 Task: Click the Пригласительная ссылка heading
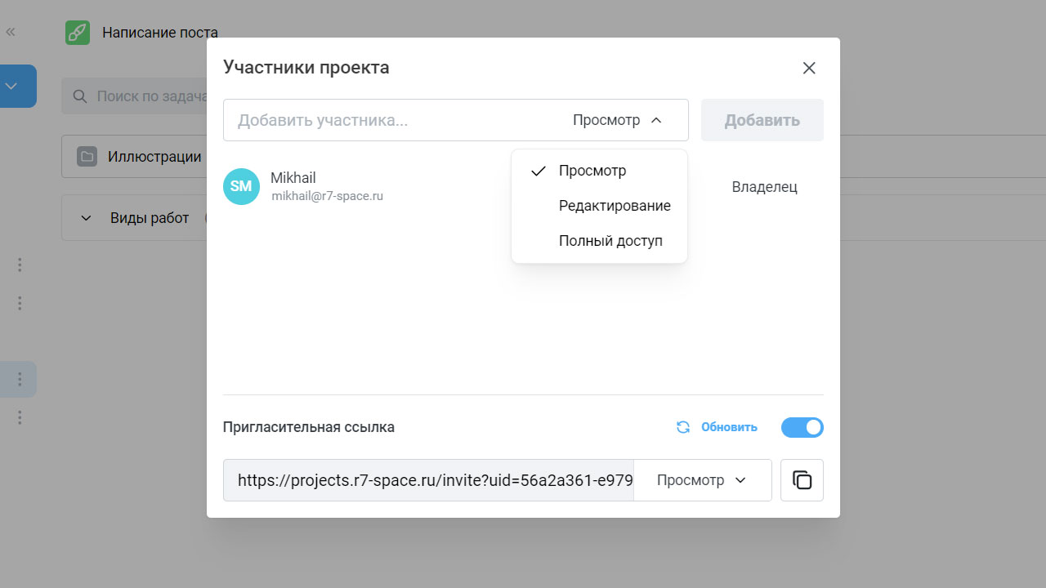pyautogui.click(x=309, y=427)
